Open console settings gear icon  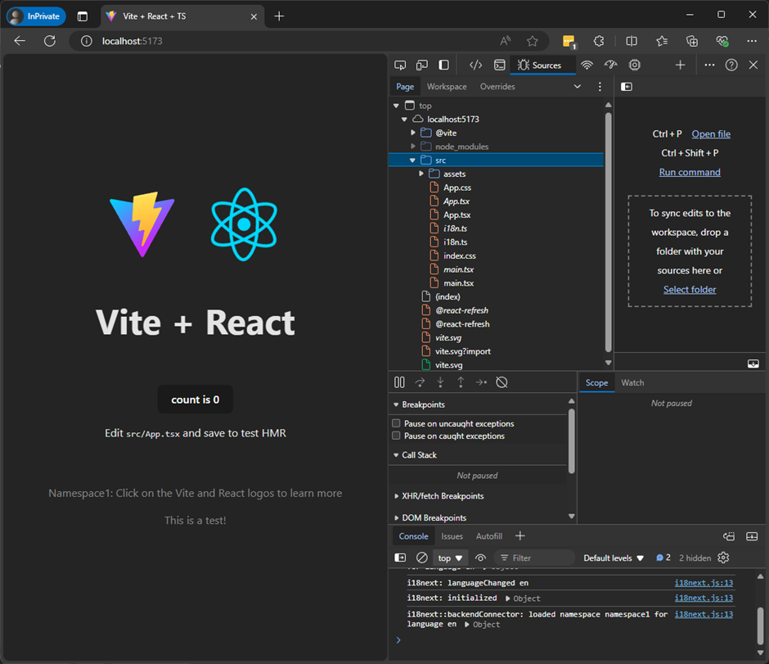pyautogui.click(x=723, y=558)
